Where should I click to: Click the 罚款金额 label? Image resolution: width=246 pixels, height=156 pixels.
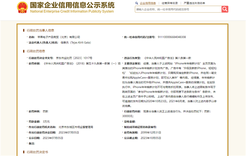[x=34, y=122]
